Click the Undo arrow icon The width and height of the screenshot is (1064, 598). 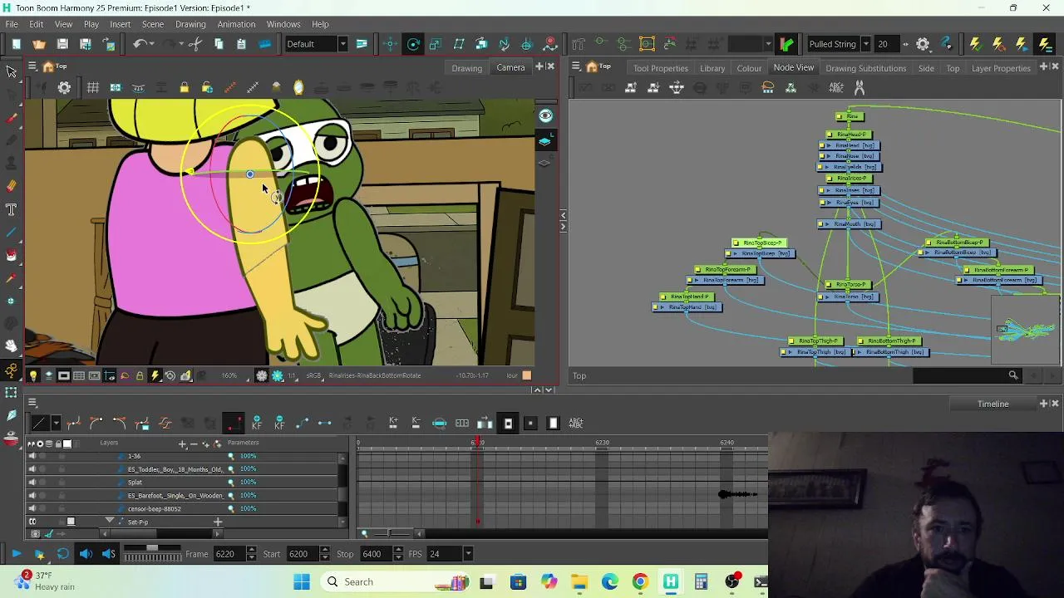coord(140,44)
